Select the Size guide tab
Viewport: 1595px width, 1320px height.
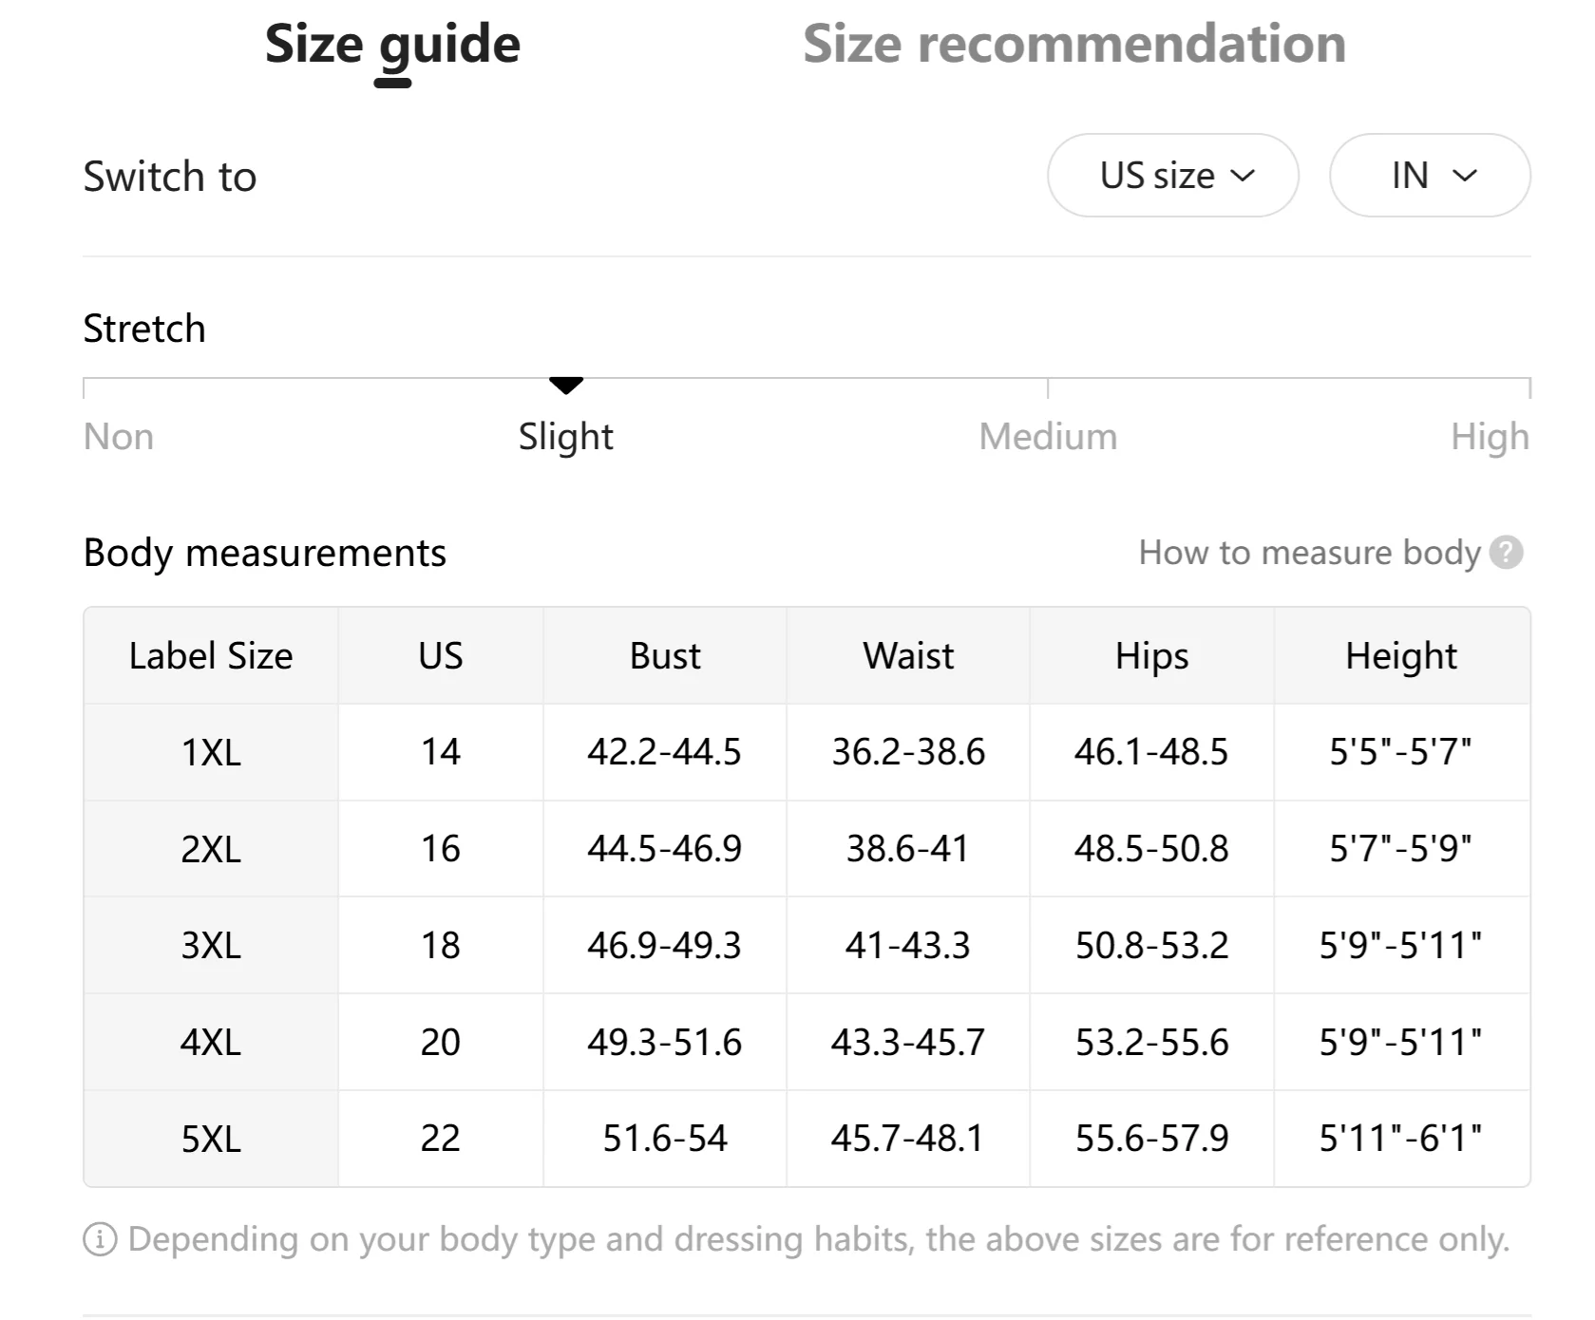tap(392, 45)
